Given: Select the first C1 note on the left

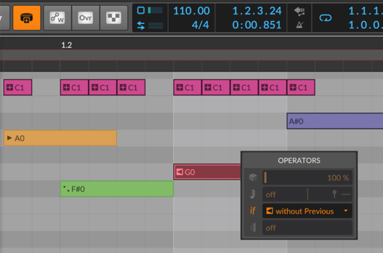Looking at the screenshot, I should (x=18, y=88).
